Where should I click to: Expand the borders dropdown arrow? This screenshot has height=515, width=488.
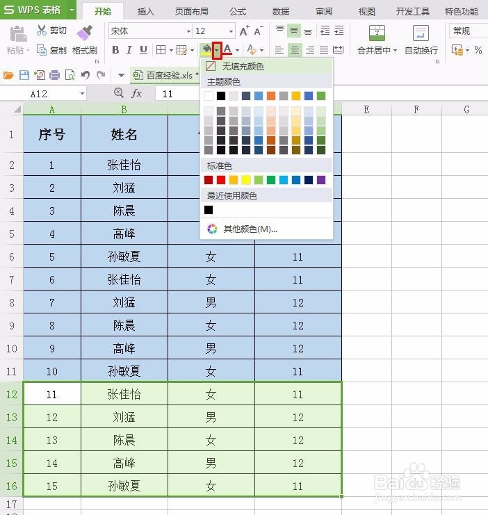[171, 50]
